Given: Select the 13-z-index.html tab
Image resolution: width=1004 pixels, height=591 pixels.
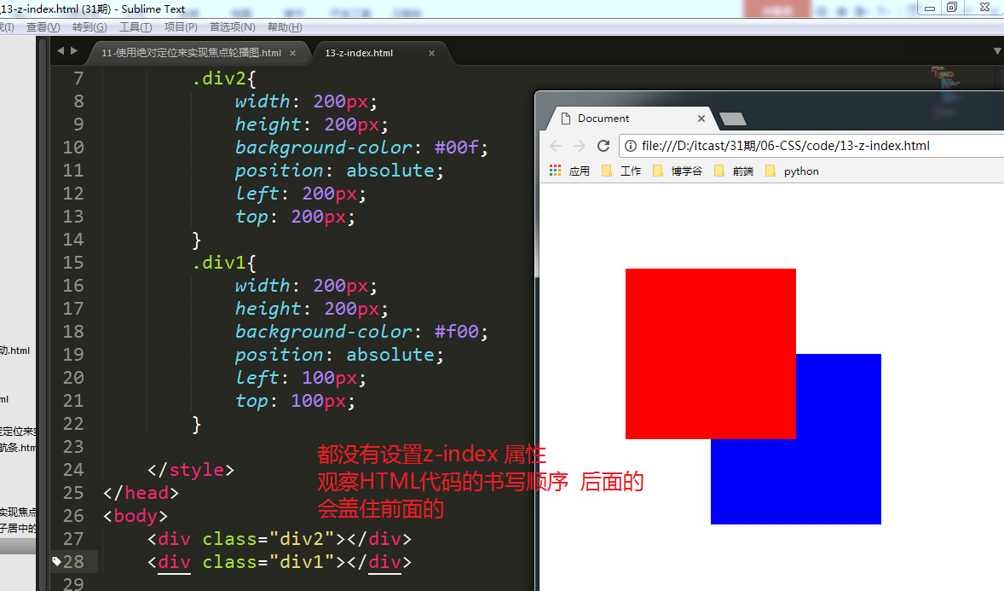Looking at the screenshot, I should click(359, 53).
